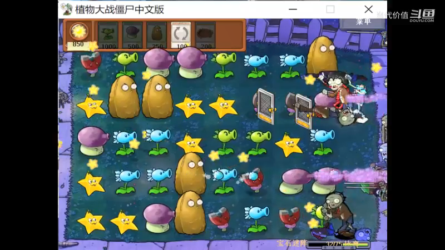
Task: Select the Starfruit in the bottom-left corner
Action: 91,222
